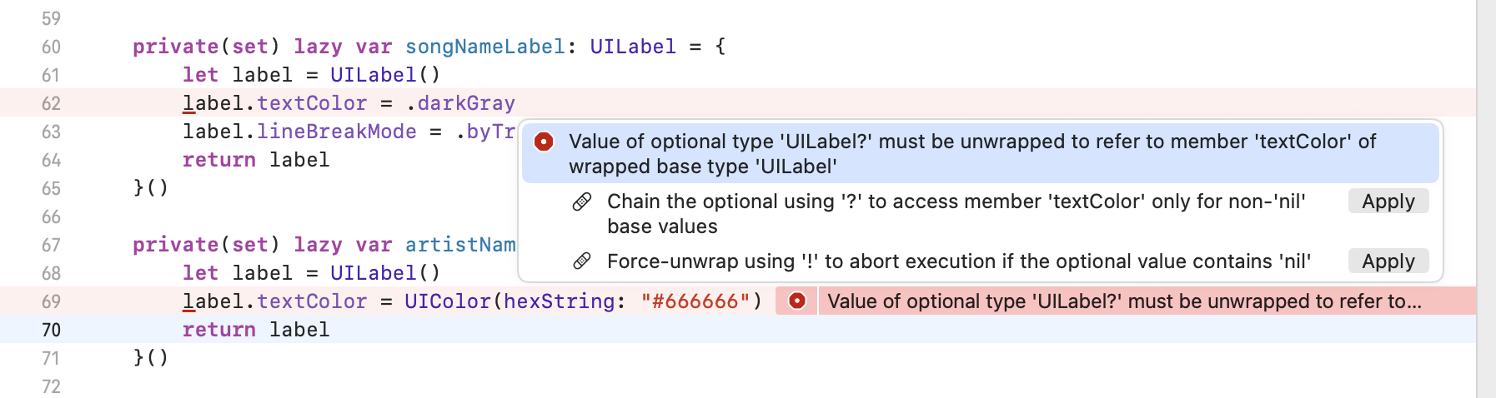Screen dimensions: 1496x398
Task: Apply the optional chaining '?' fix
Action: point(1388,201)
